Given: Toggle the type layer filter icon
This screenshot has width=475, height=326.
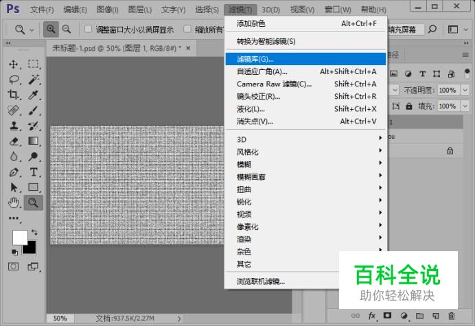Looking at the screenshot, I should [422, 73].
